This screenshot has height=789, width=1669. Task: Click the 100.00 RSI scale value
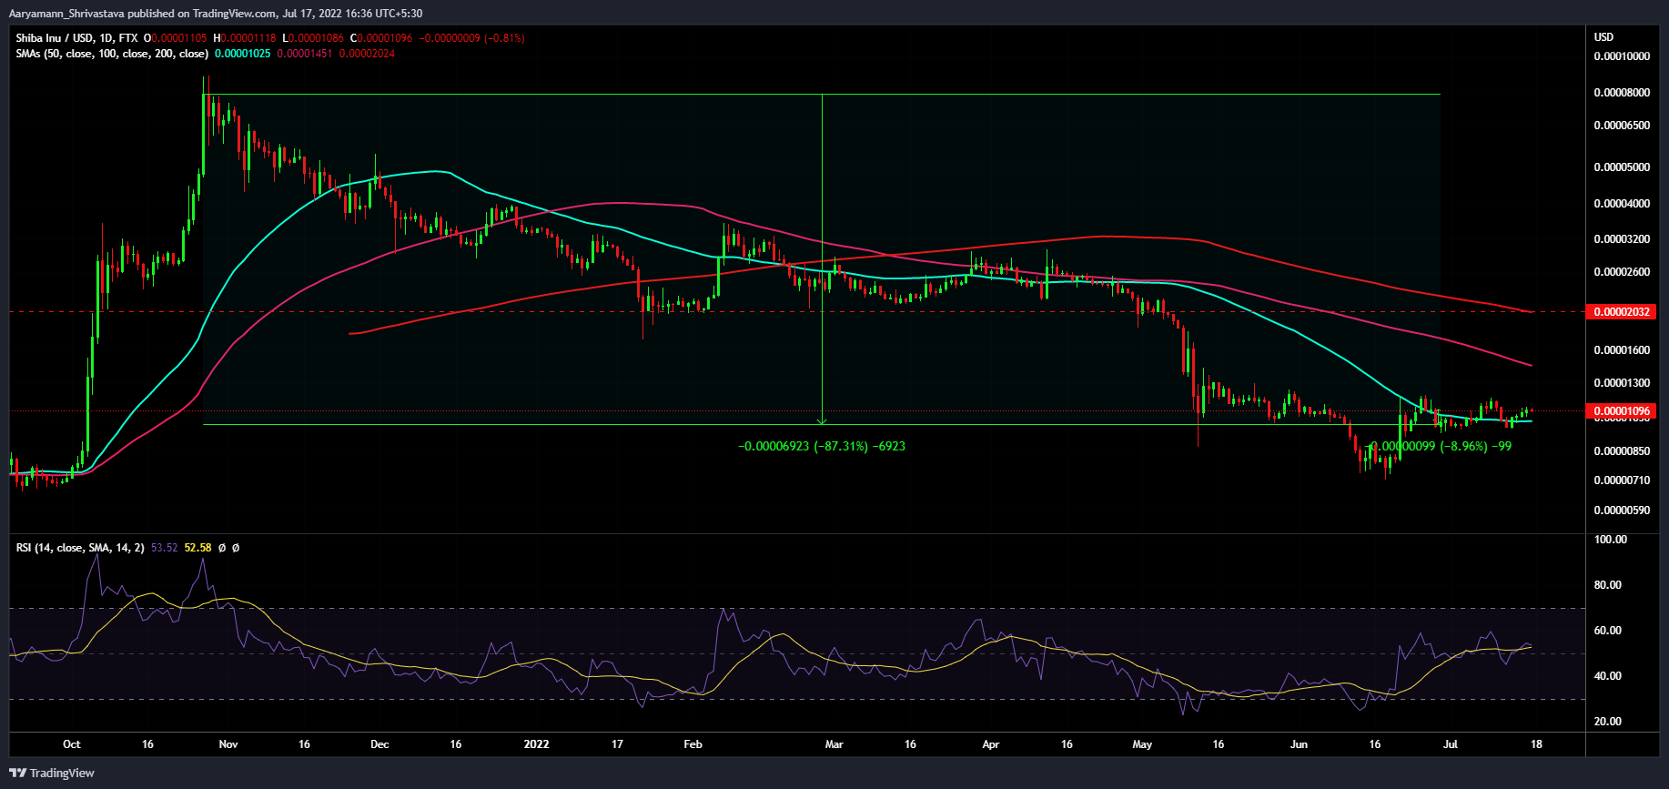[1611, 540]
